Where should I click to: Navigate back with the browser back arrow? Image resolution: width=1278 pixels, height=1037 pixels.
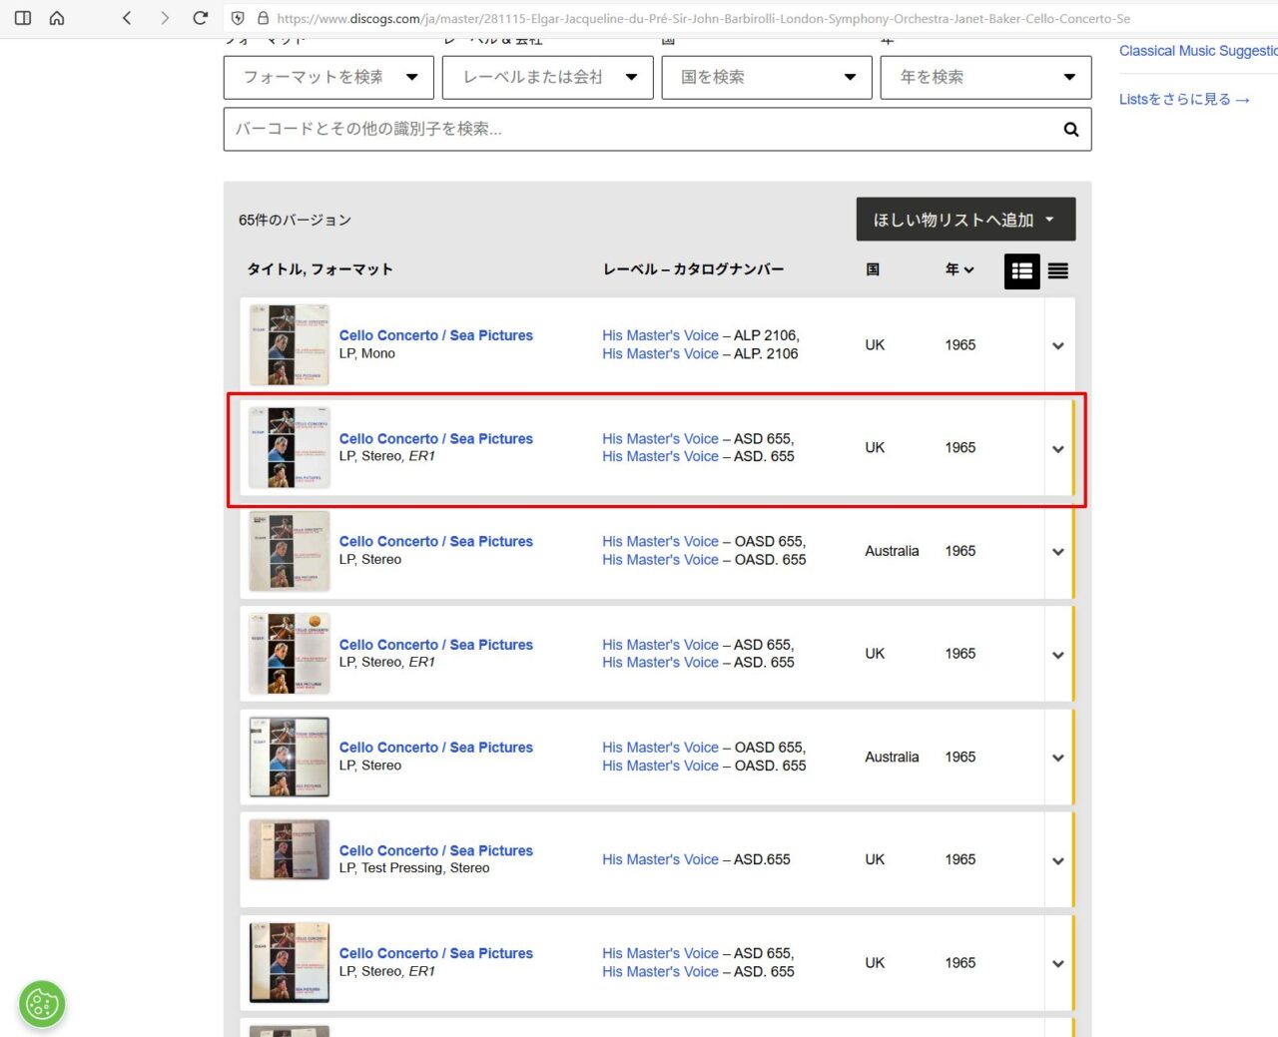pyautogui.click(x=127, y=18)
